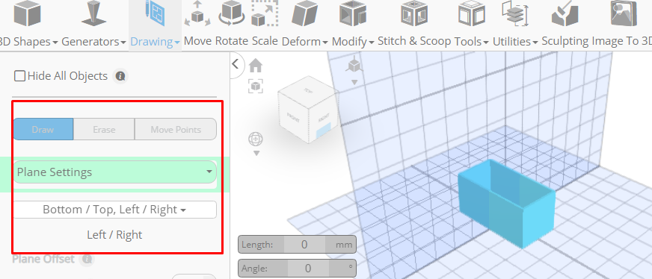Open the Drawing tool menu

click(155, 25)
